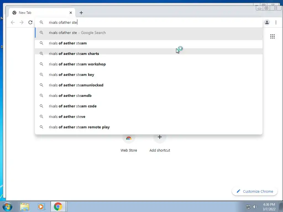
Task: Click the browser forward arrow
Action: click(22, 22)
